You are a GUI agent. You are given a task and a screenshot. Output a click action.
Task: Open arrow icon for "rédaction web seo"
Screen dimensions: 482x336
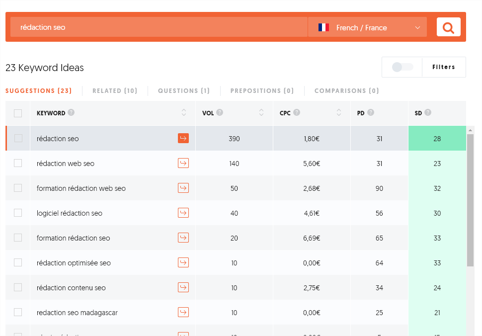click(183, 163)
